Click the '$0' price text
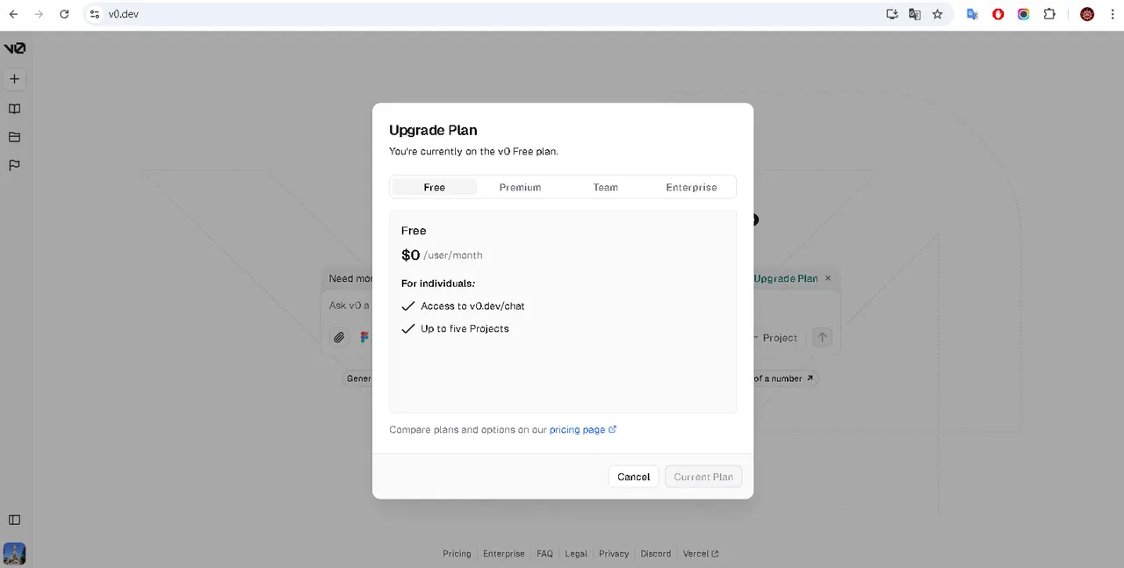Image resolution: width=1124 pixels, height=568 pixels. [x=410, y=255]
